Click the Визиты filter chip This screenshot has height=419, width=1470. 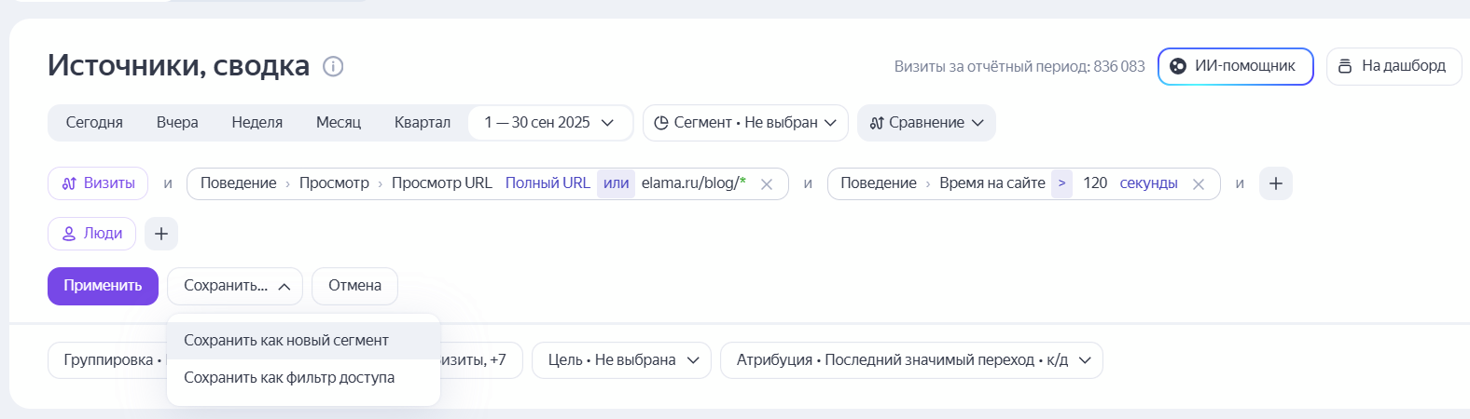[98, 183]
